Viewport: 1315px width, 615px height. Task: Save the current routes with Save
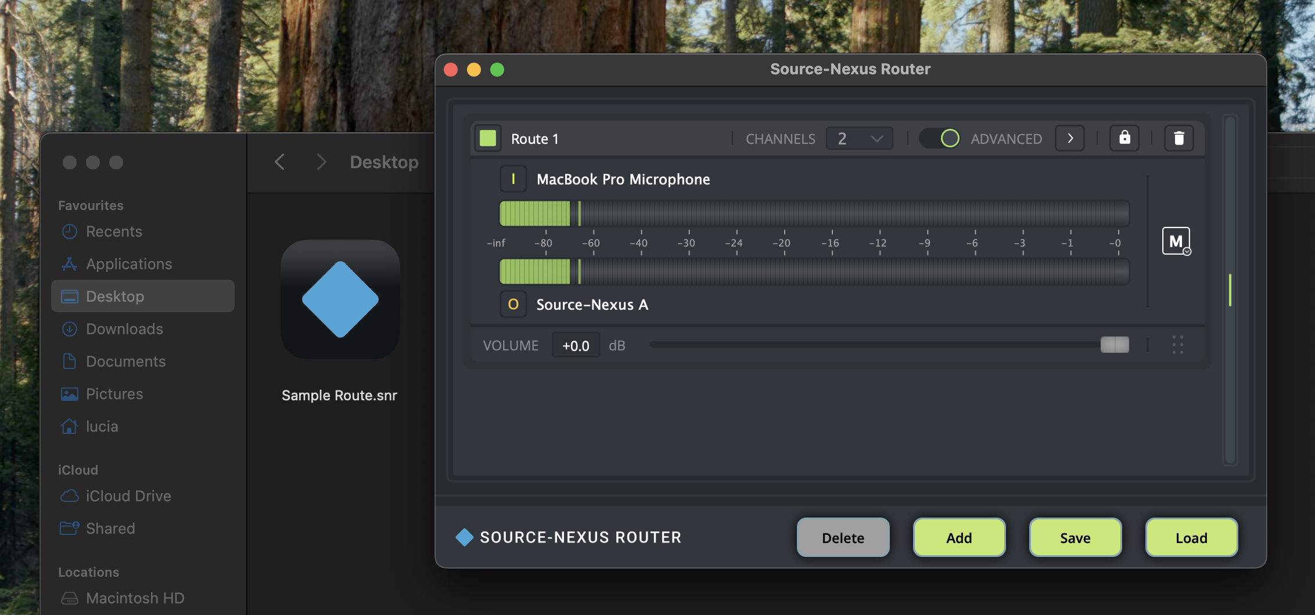[1076, 537]
